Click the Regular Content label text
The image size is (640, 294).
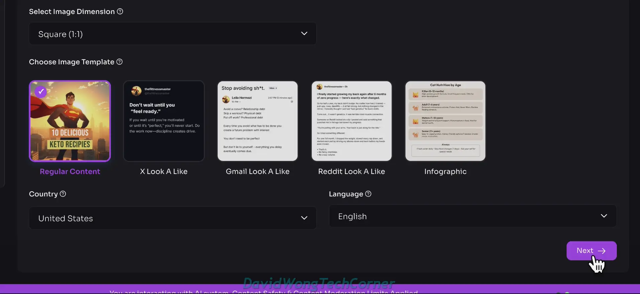(x=70, y=172)
